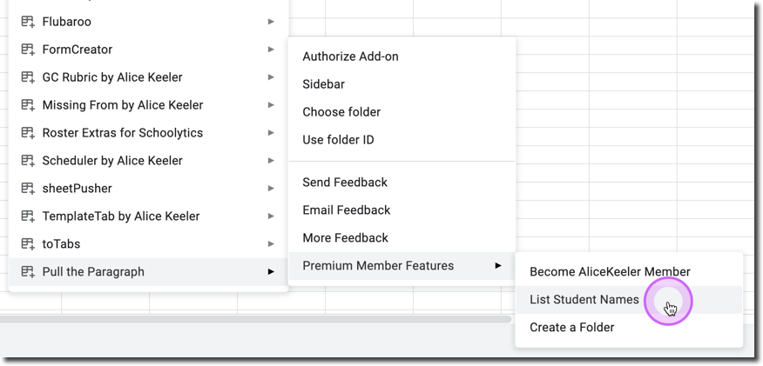This screenshot has height=366, width=763.
Task: Click the icon beside Roster Extras for Schoolytics
Action: click(28, 133)
